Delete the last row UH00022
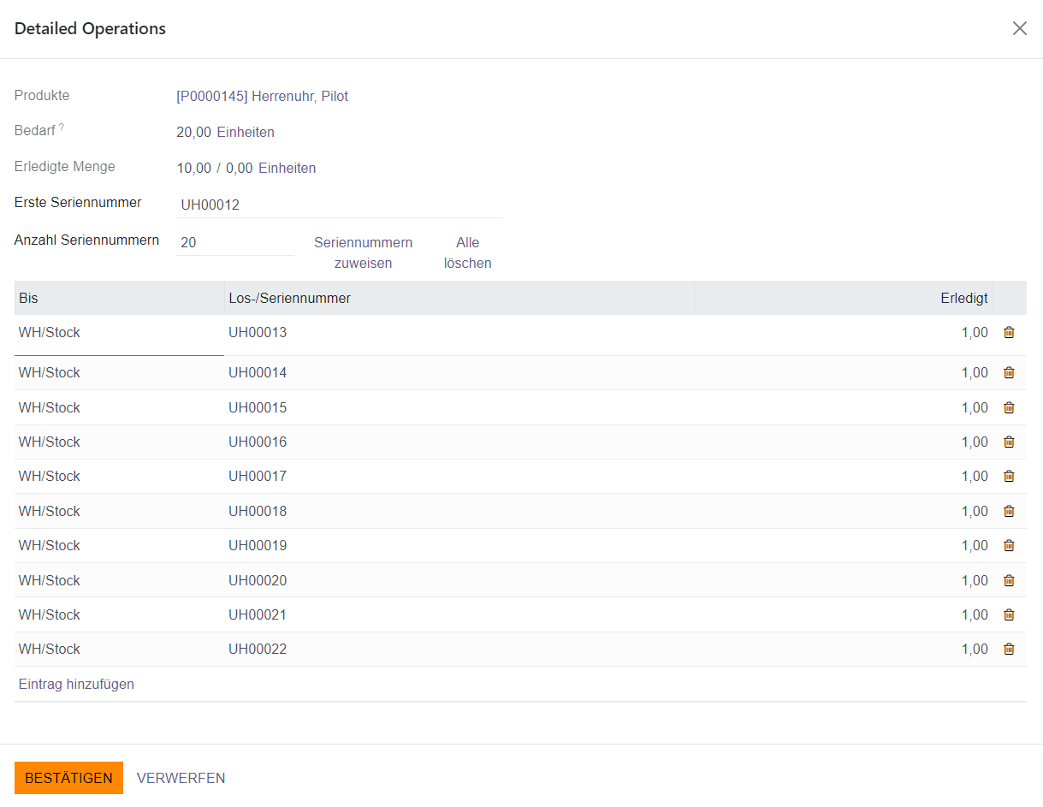This screenshot has width=1043, height=807. coord(1009,650)
